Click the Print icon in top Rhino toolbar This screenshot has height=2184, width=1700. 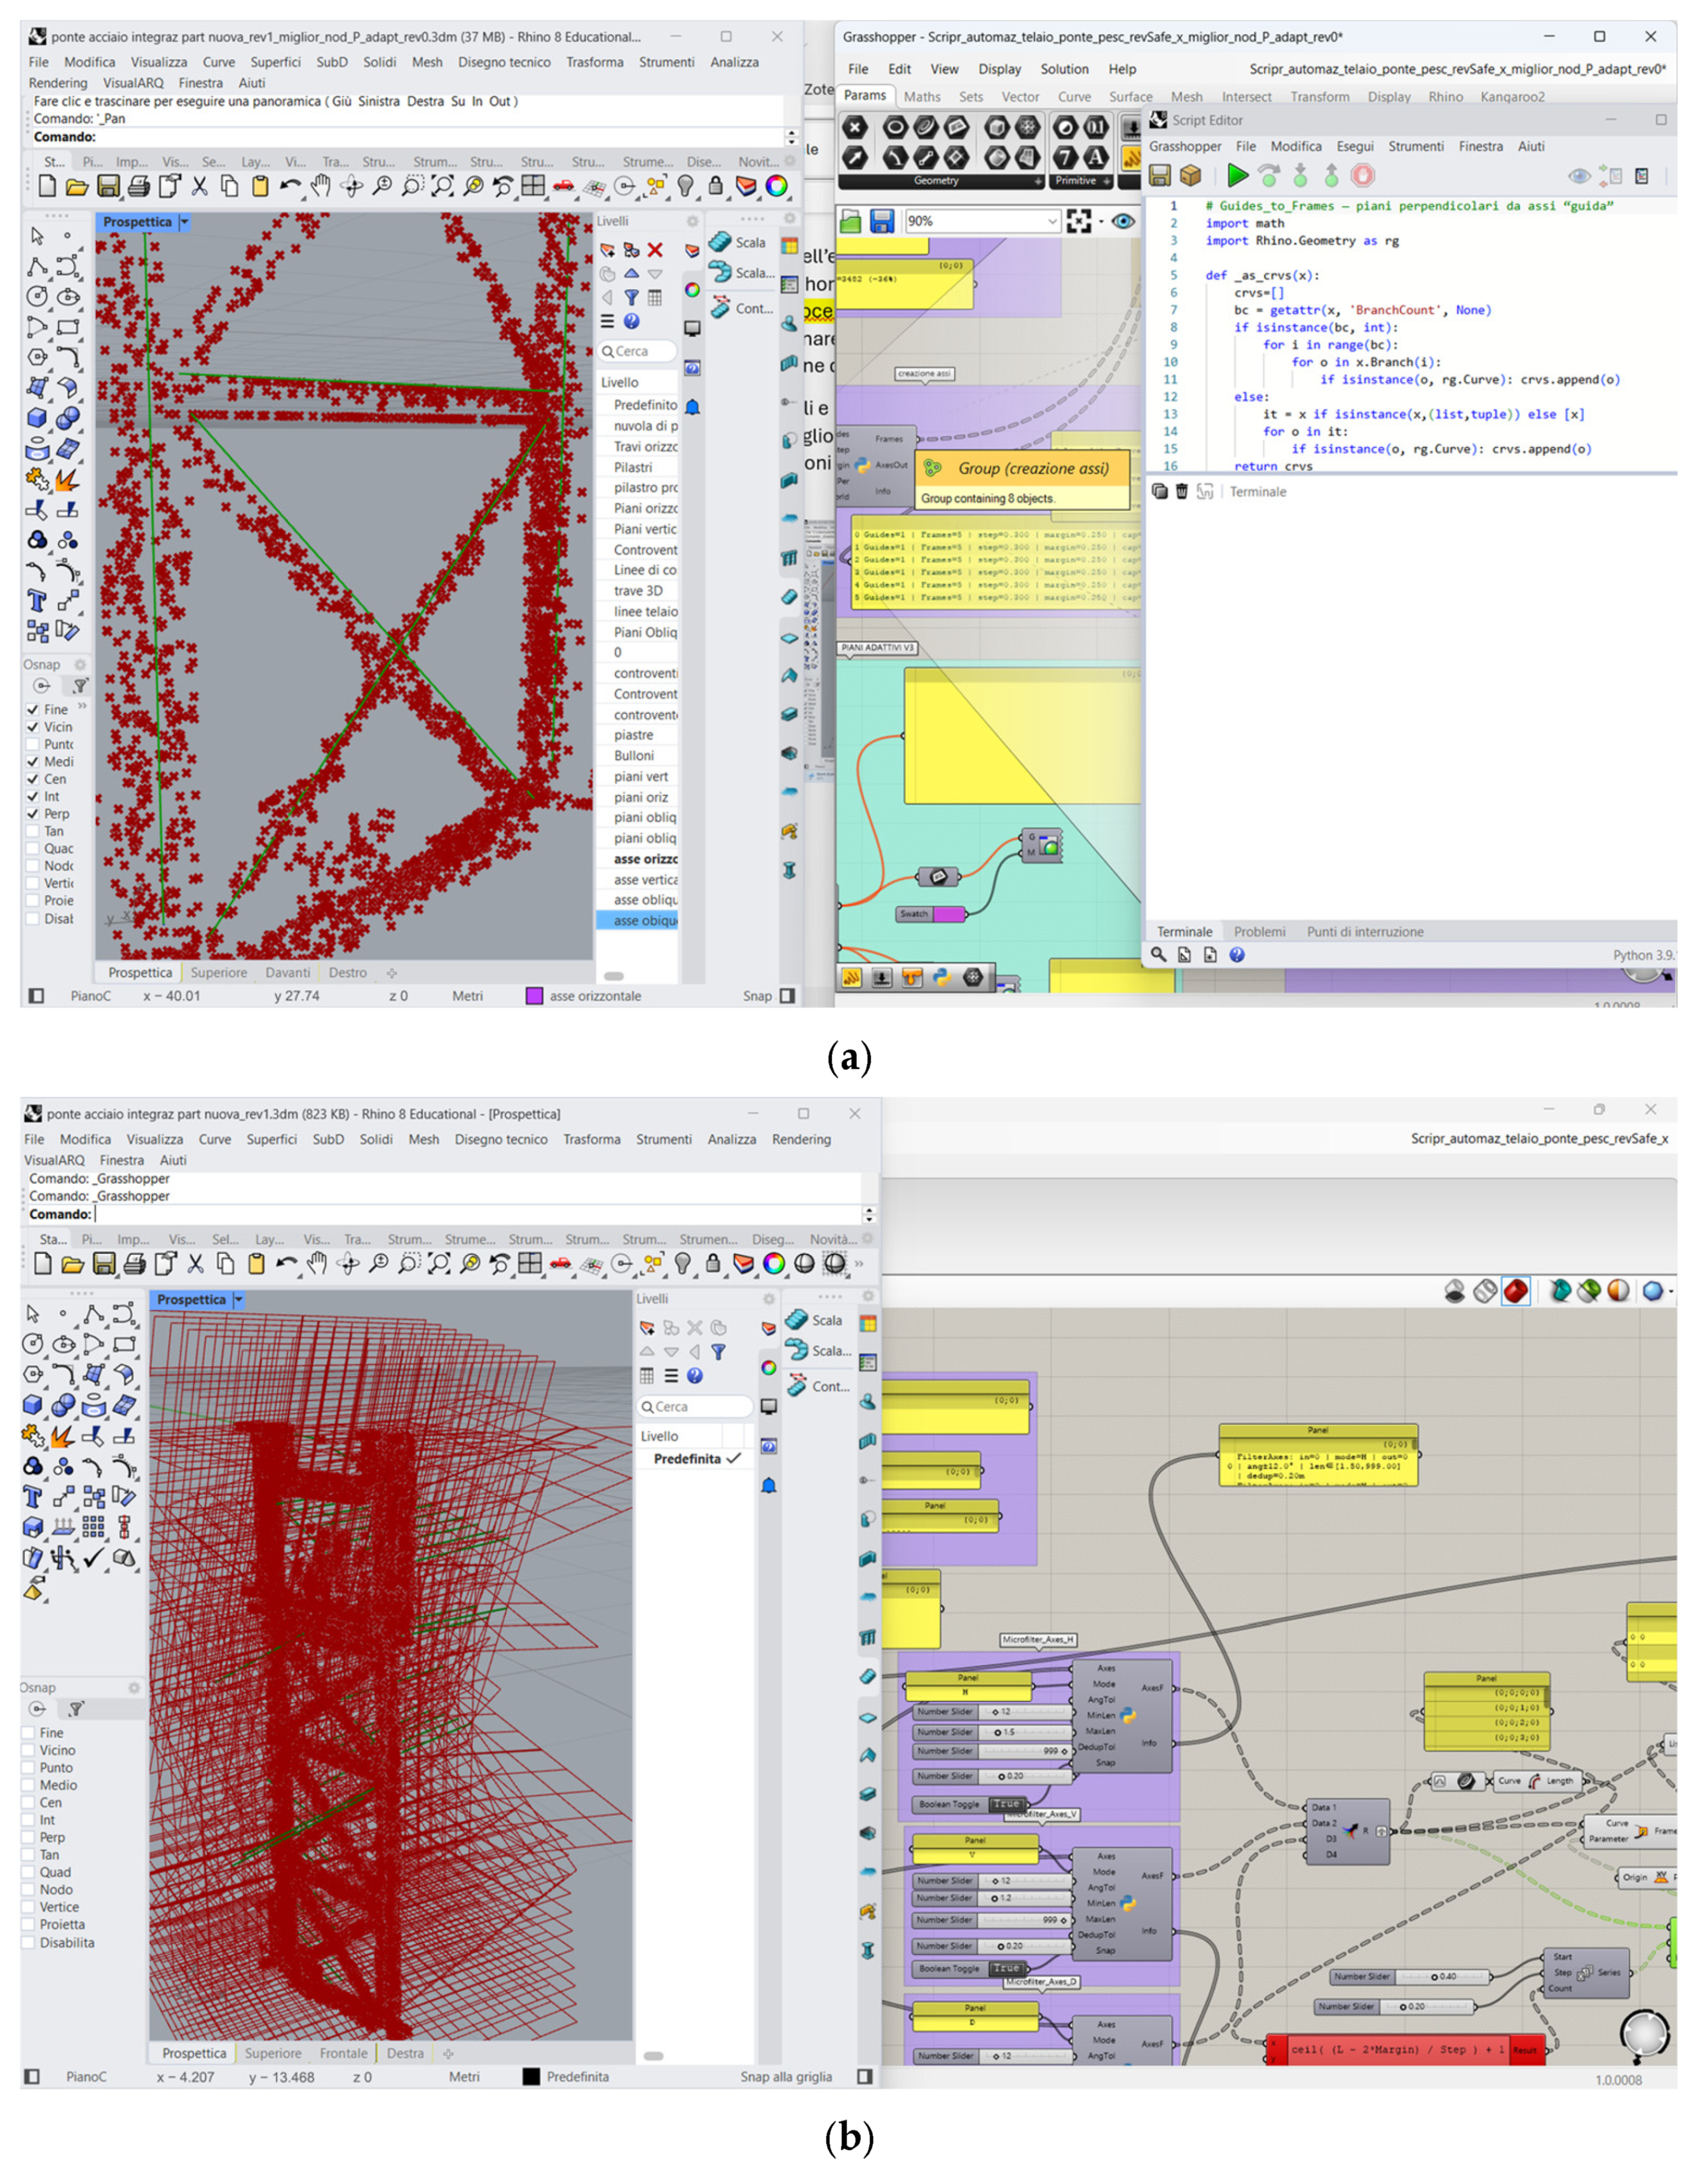[139, 186]
